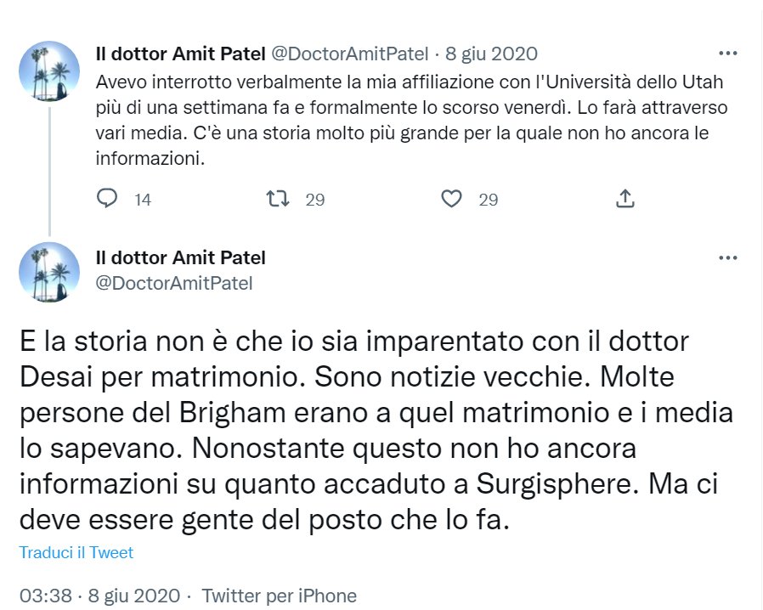Open 'Twitter per iPhone' source link

(x=280, y=596)
